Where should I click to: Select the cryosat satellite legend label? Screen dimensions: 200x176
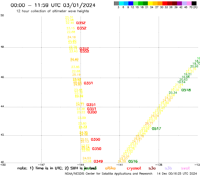pos(134,168)
